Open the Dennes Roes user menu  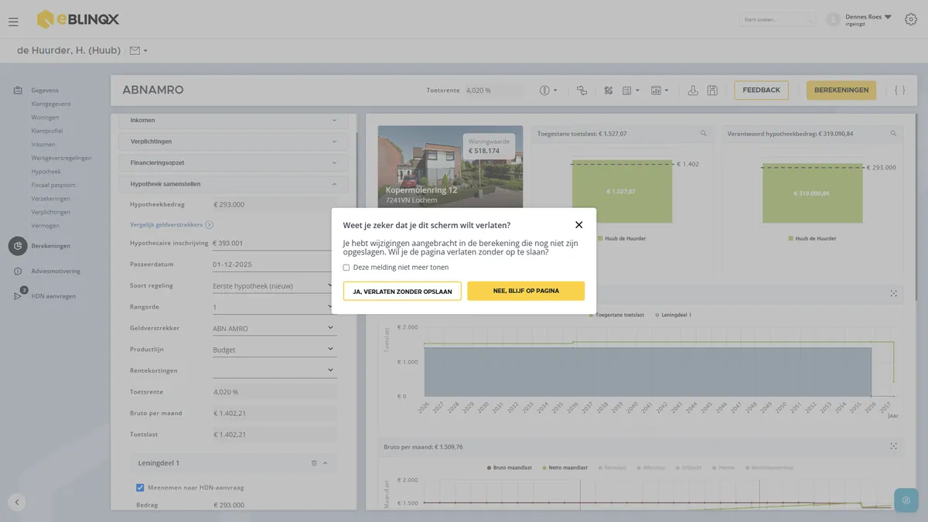[x=868, y=19]
